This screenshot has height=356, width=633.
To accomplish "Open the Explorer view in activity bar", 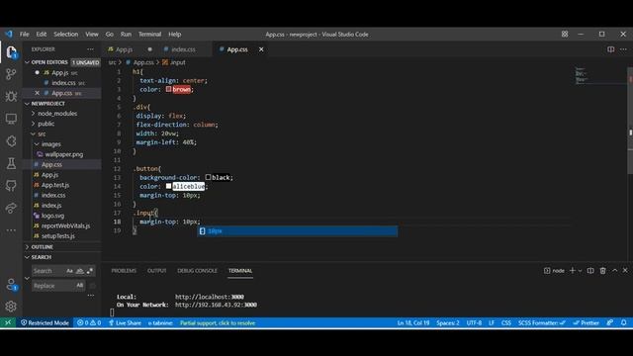I will click(11, 51).
